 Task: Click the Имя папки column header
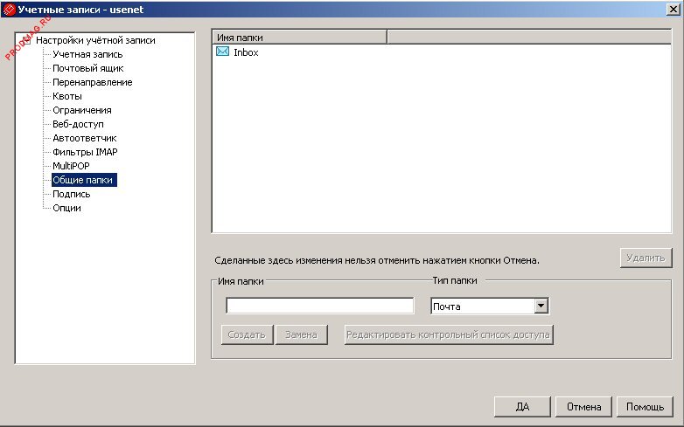tap(298, 38)
